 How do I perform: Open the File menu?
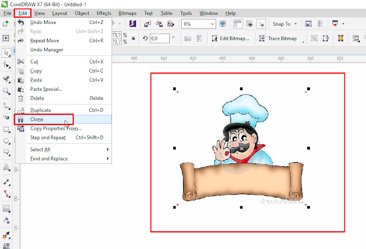pyautogui.click(x=7, y=13)
